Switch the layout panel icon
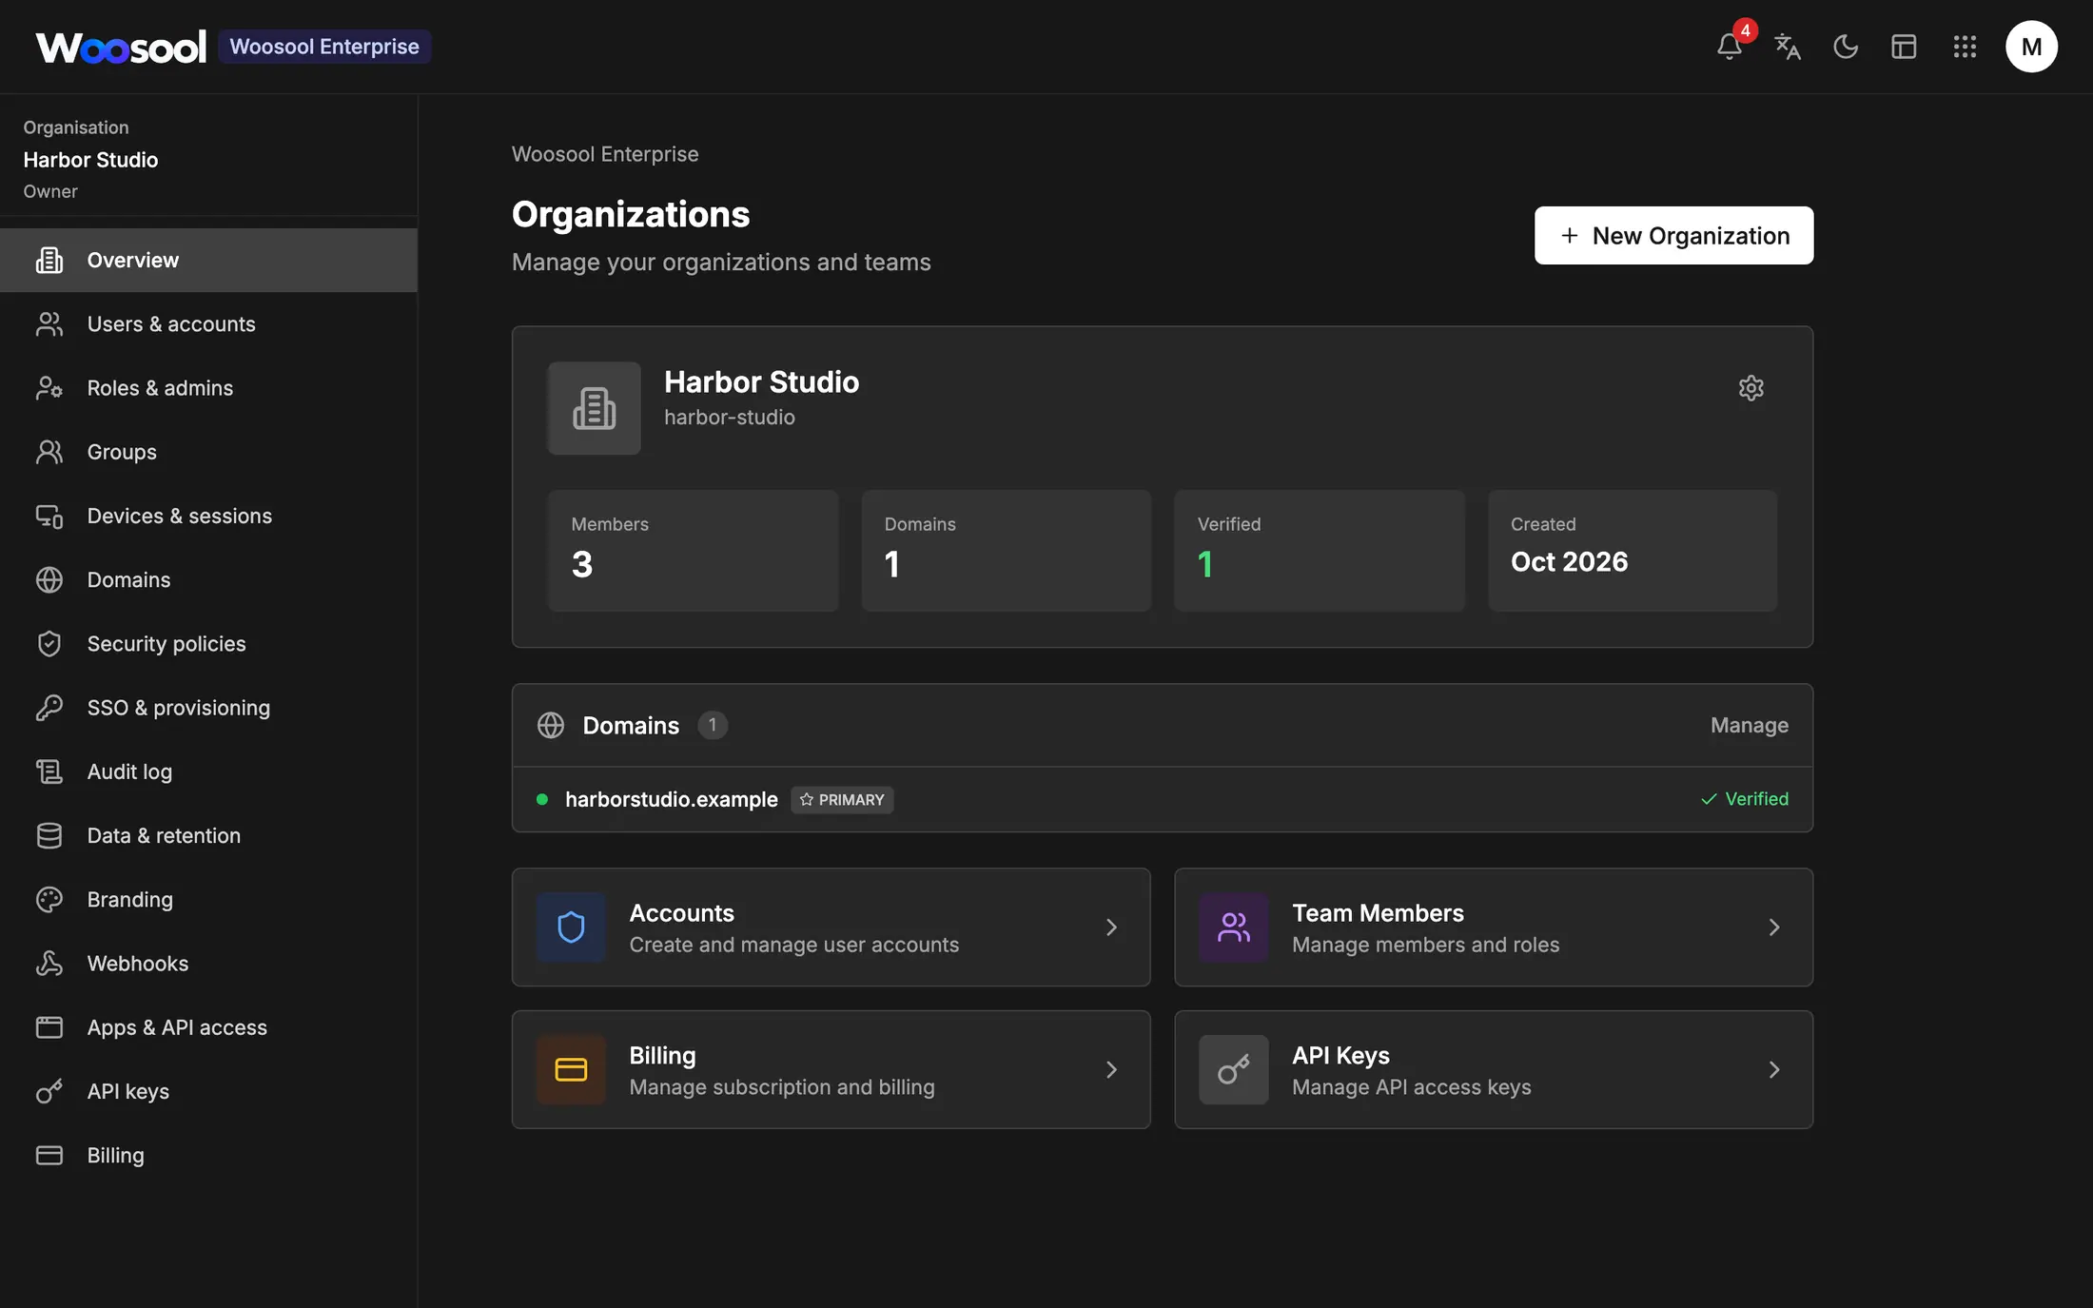Screen dimensions: 2093x1308 [x=1904, y=47]
